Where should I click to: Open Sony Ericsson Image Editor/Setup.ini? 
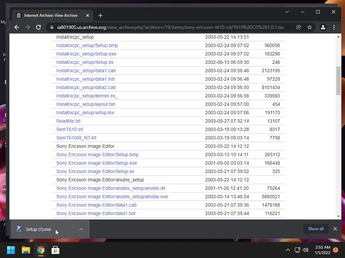tap(95, 171)
